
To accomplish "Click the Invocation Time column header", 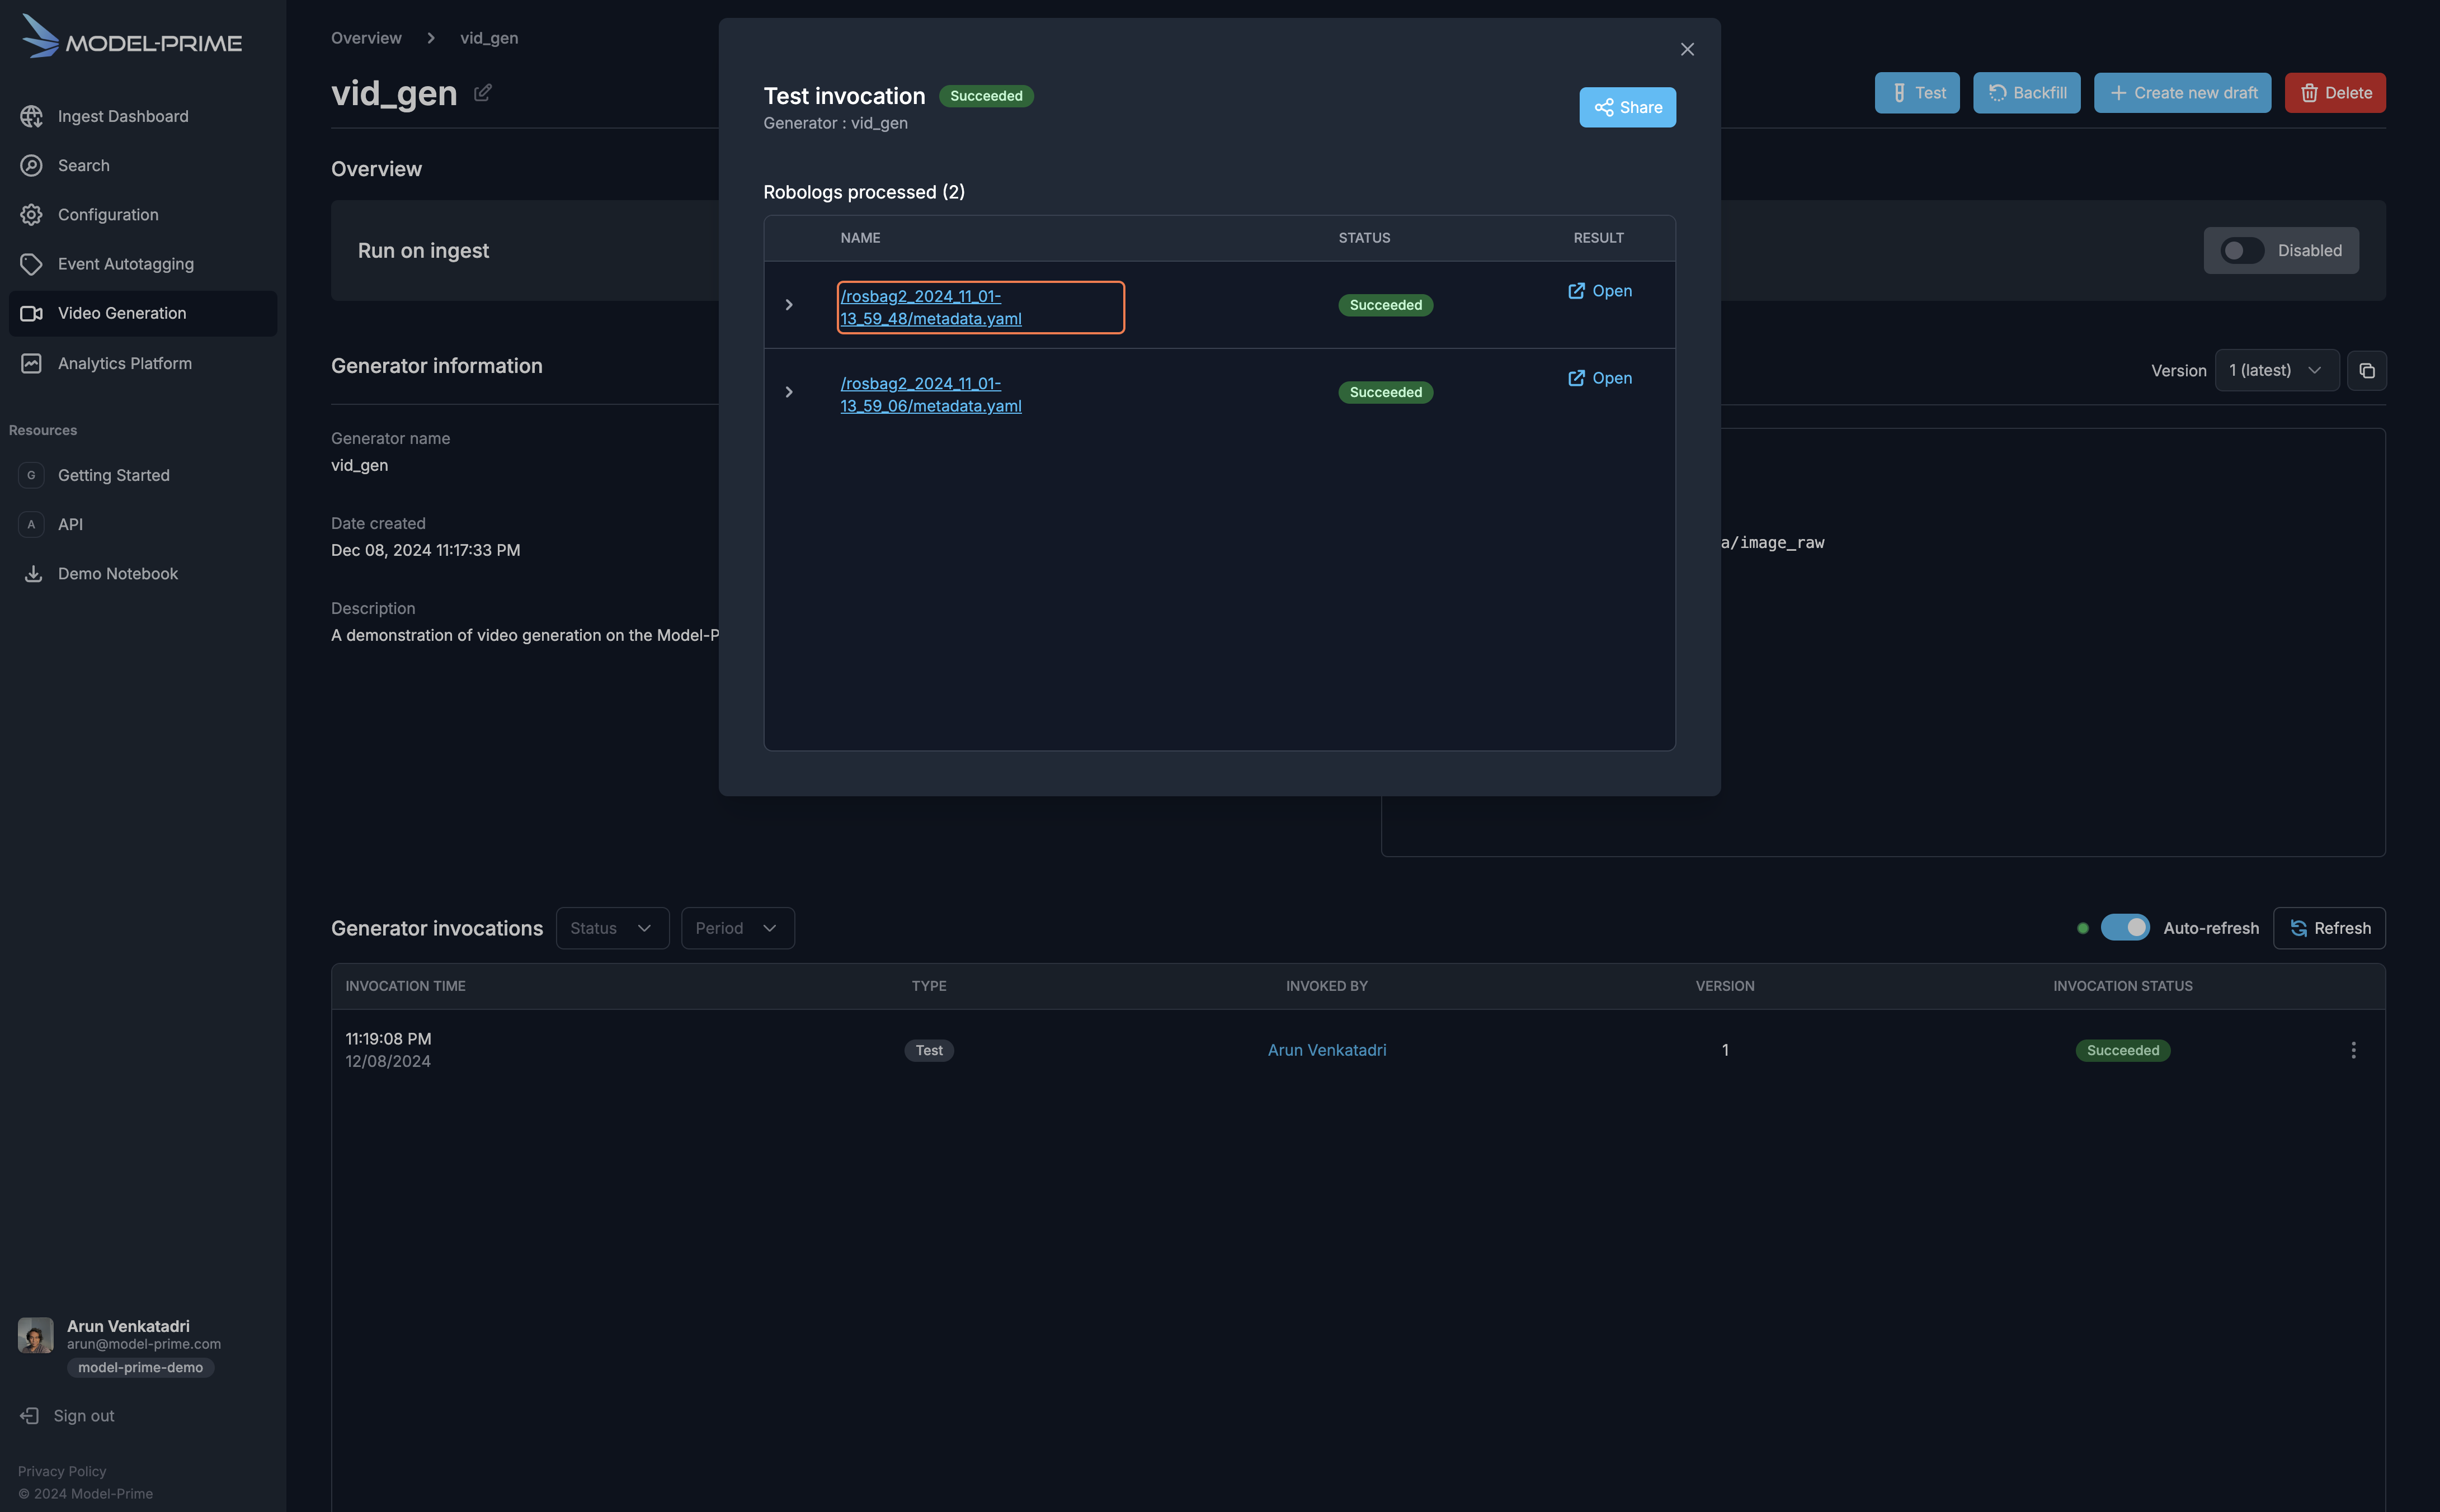I will point(405,986).
